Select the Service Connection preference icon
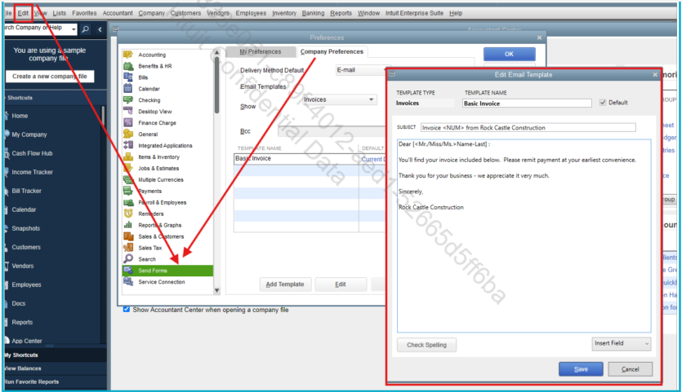 coord(128,281)
